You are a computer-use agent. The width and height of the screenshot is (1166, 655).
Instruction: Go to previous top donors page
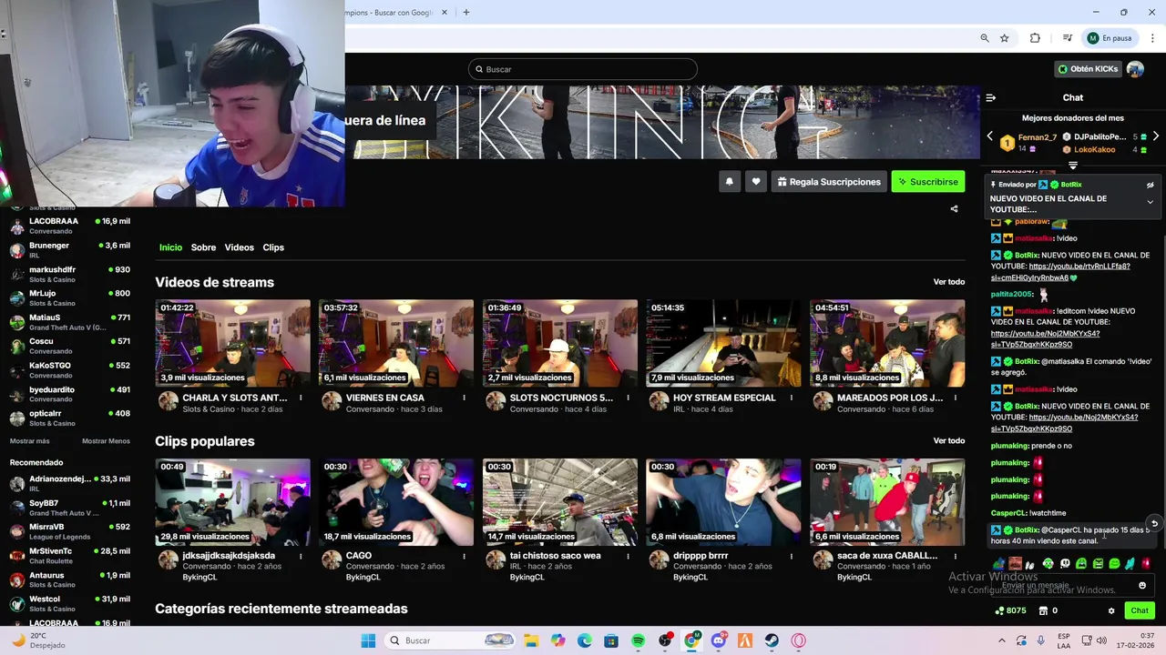coord(990,136)
